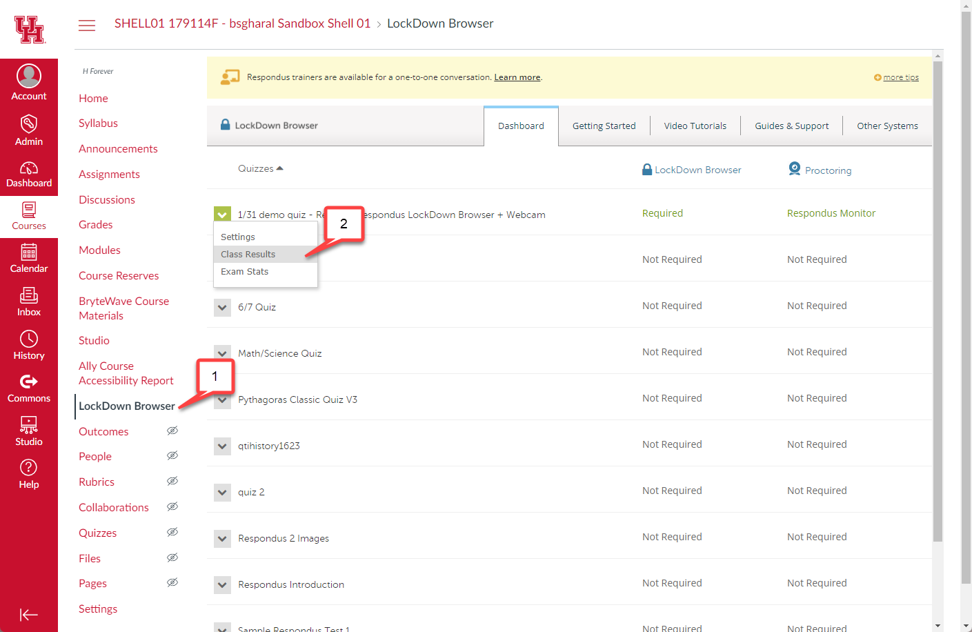Go to the Dashboard gauge icon
972x632 pixels.
[29, 168]
